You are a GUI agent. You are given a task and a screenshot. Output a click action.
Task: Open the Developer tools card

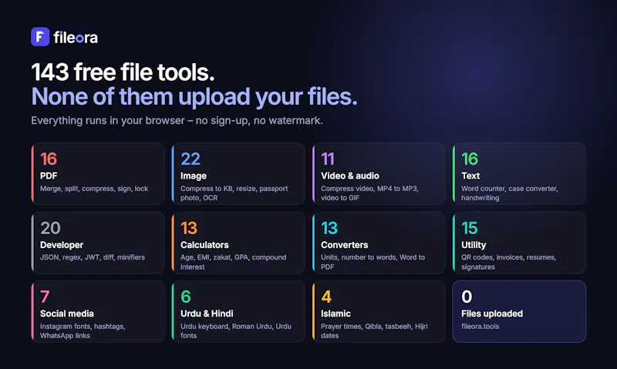[x=98, y=243]
